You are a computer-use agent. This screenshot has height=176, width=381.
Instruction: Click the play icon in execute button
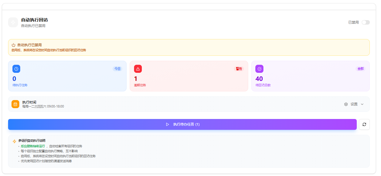168,124
